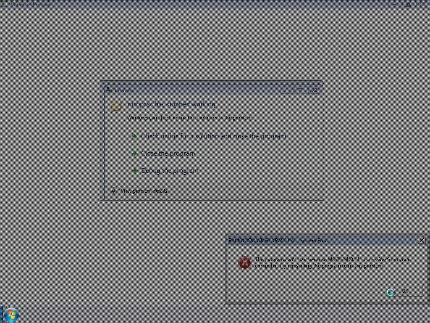Click the folder icon beside 'msnpass has stopped working'
Screen dimensions: 430x323
(x=116, y=106)
